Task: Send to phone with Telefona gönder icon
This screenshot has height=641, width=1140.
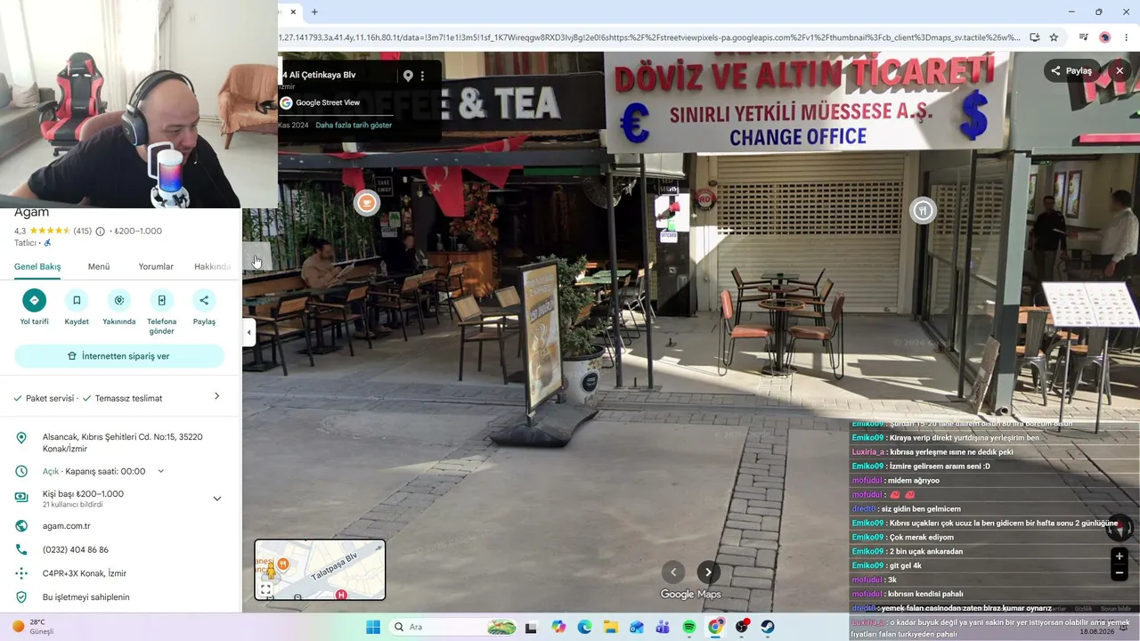Action: 161,300
